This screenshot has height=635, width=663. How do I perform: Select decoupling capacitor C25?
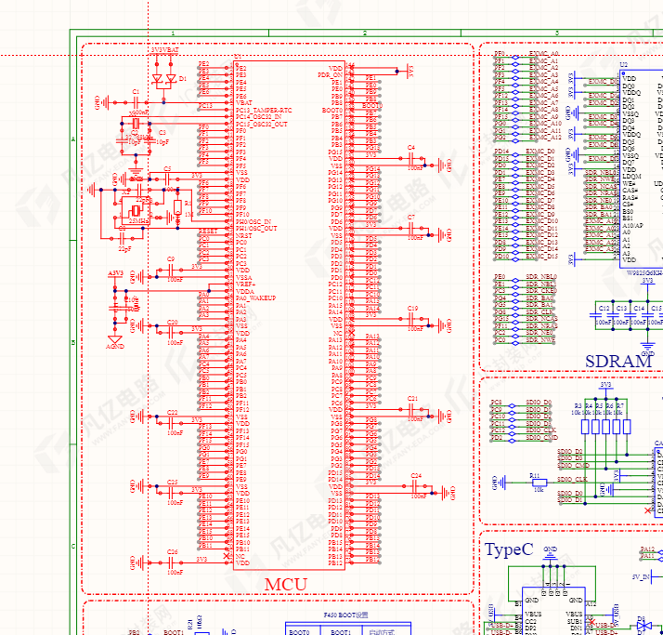[x=171, y=493]
